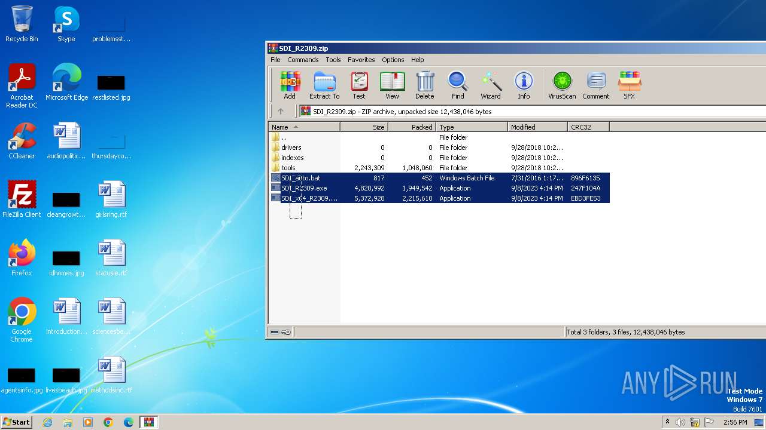Screen dimensions: 766x430
Task: Click the volume speaker tray icon
Action: click(x=680, y=422)
